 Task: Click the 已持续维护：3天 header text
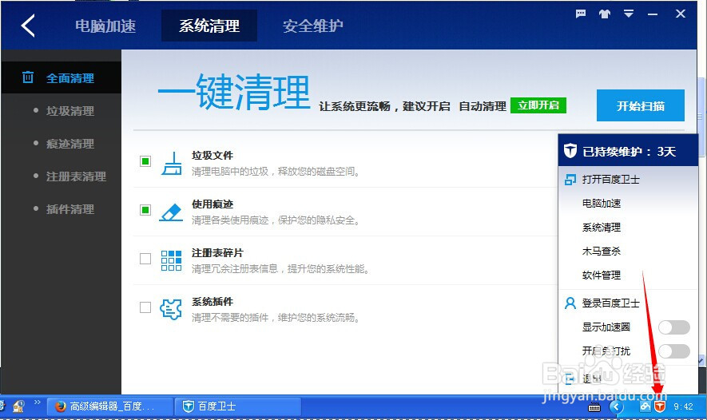[x=629, y=152]
